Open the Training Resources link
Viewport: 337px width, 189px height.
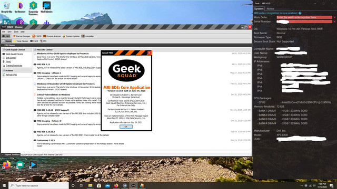[14, 66]
